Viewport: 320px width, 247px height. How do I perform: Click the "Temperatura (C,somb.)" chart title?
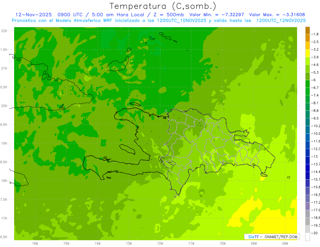coord(163,6)
